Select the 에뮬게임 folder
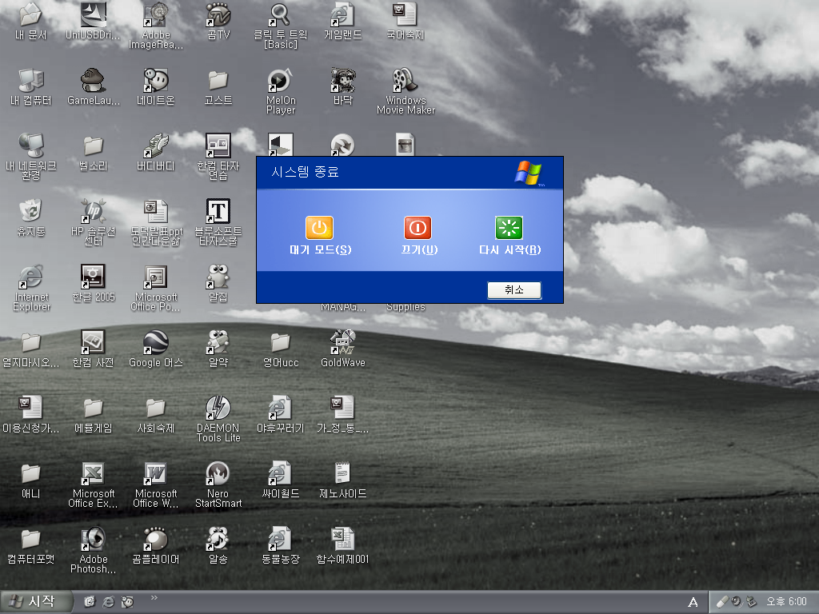 (93, 415)
